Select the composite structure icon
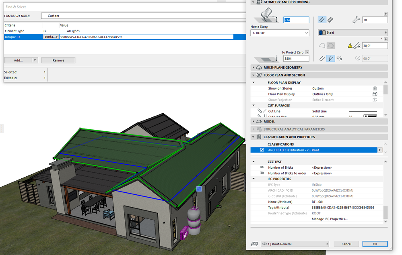Screen dimensions: 402x255 (330, 20)
